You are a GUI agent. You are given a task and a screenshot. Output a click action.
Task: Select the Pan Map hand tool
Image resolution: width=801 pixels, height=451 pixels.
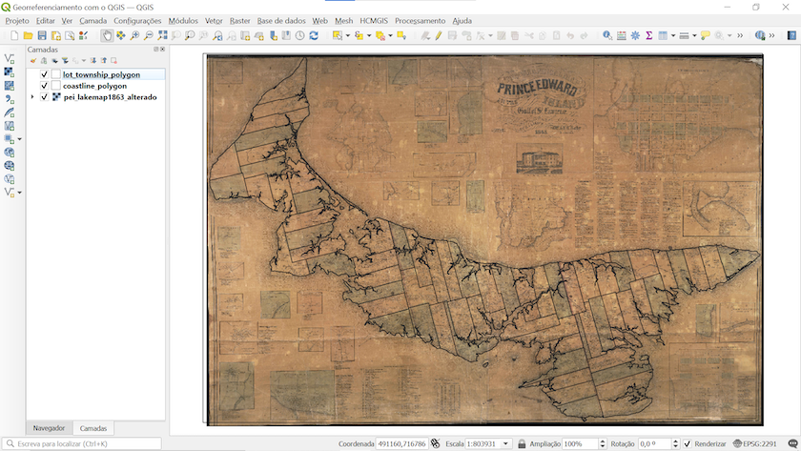pos(107,35)
